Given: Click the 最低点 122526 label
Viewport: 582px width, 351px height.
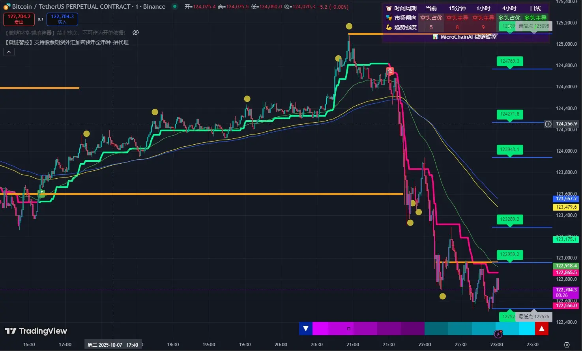Looking at the screenshot, I should pos(534,316).
